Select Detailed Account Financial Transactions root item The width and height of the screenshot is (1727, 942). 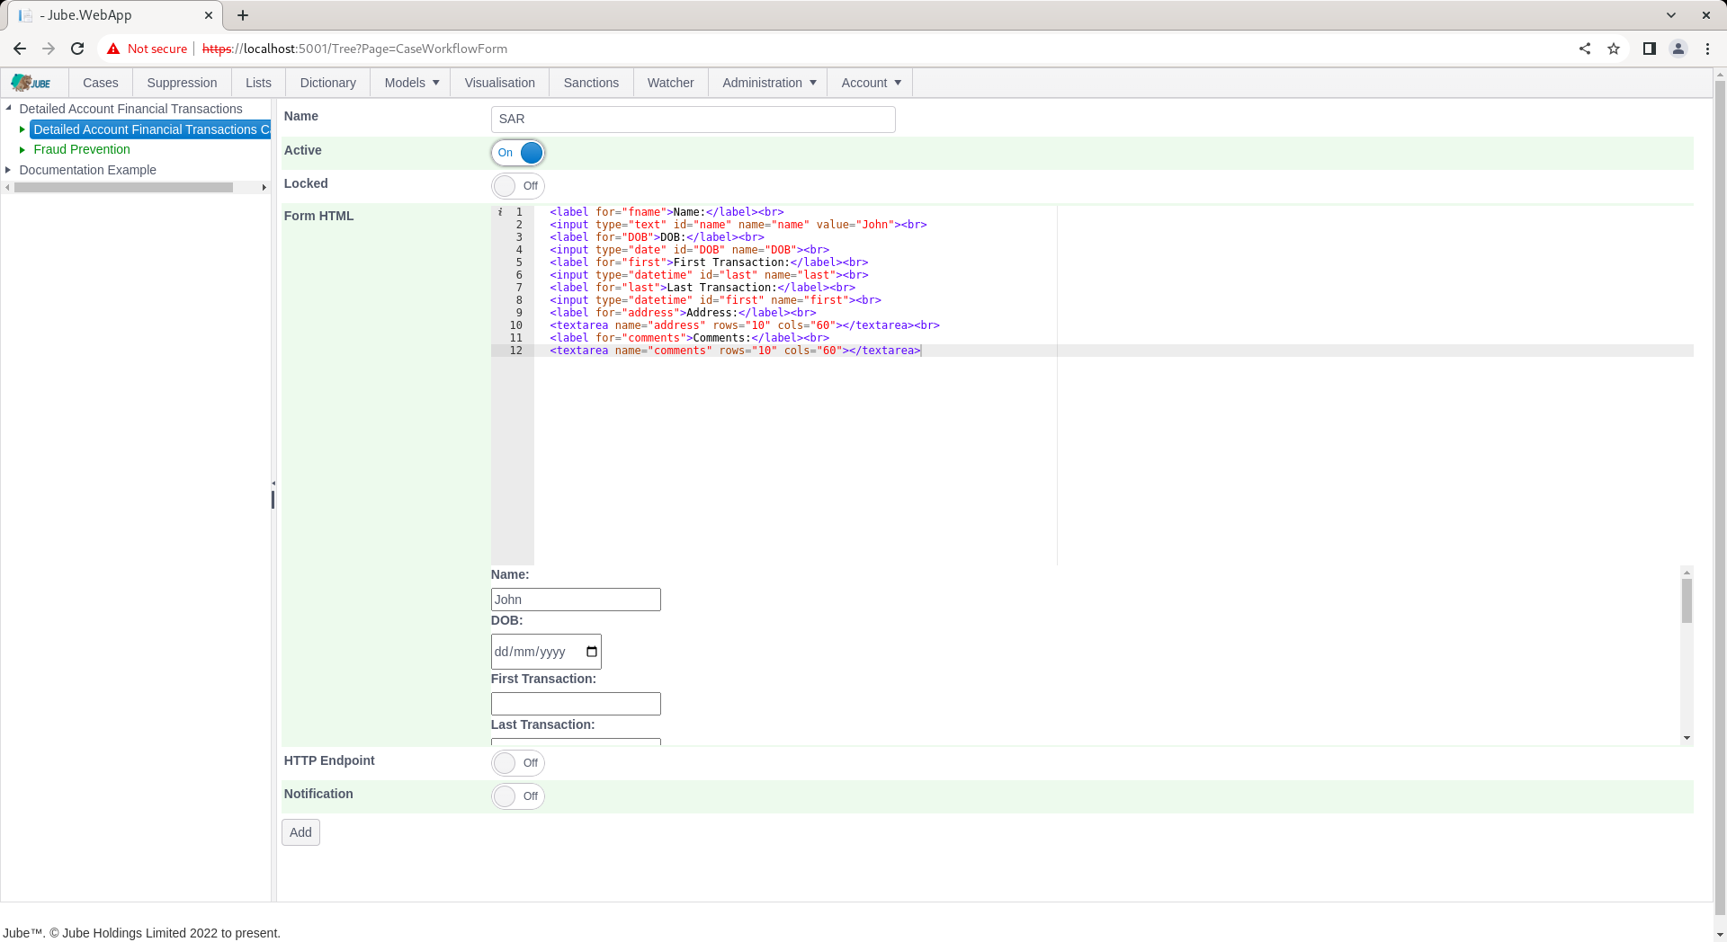point(130,109)
